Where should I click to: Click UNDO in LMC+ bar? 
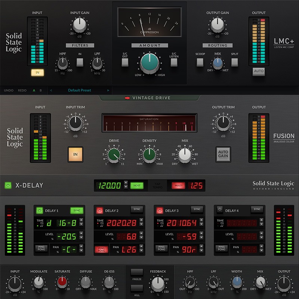click(x=9, y=90)
